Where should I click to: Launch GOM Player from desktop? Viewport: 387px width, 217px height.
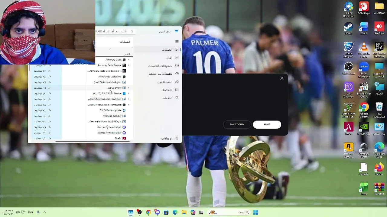(364, 8)
